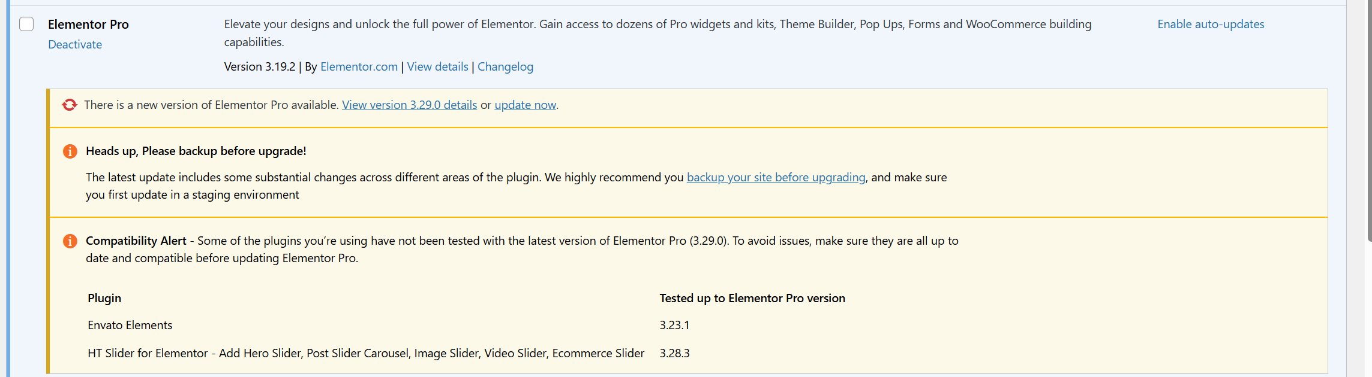Viewport: 1372px width, 377px height.
Task: Deactivate the Elementor Pro plugin
Action: click(74, 44)
